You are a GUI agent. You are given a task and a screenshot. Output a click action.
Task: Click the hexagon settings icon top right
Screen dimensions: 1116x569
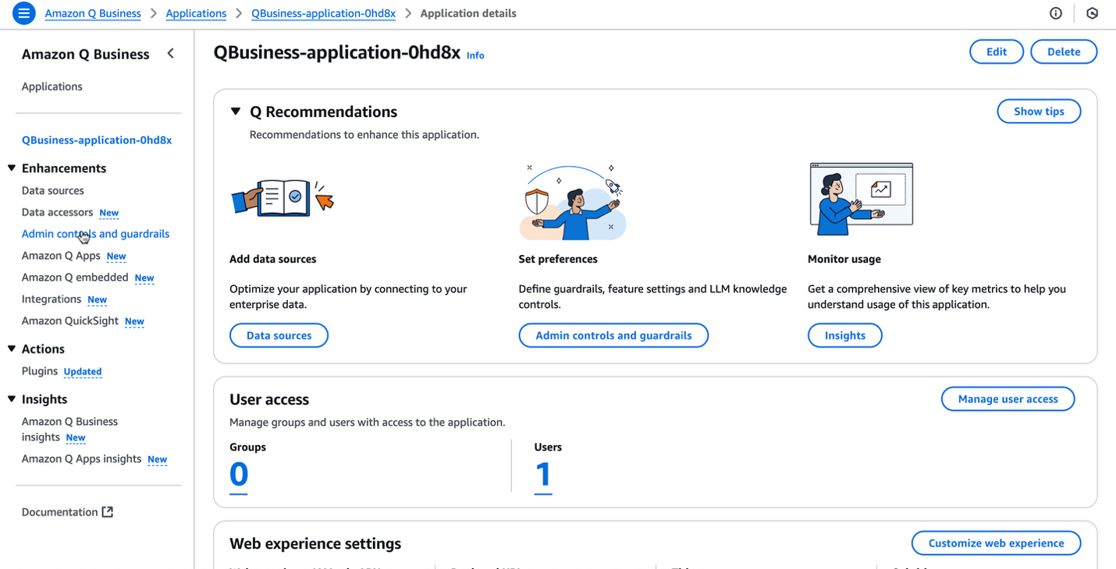pos(1093,13)
